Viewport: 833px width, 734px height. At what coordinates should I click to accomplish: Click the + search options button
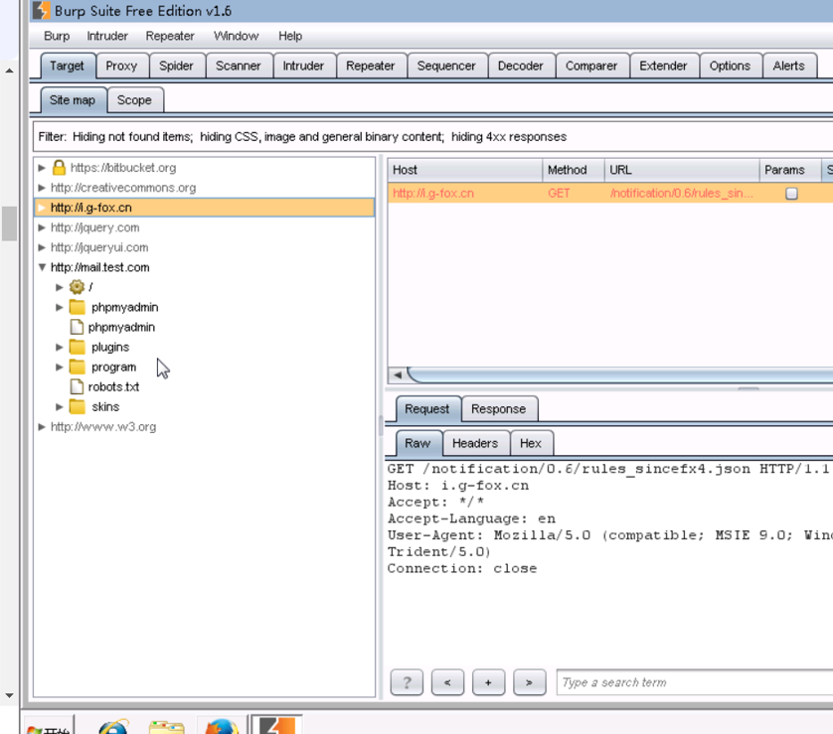(489, 682)
